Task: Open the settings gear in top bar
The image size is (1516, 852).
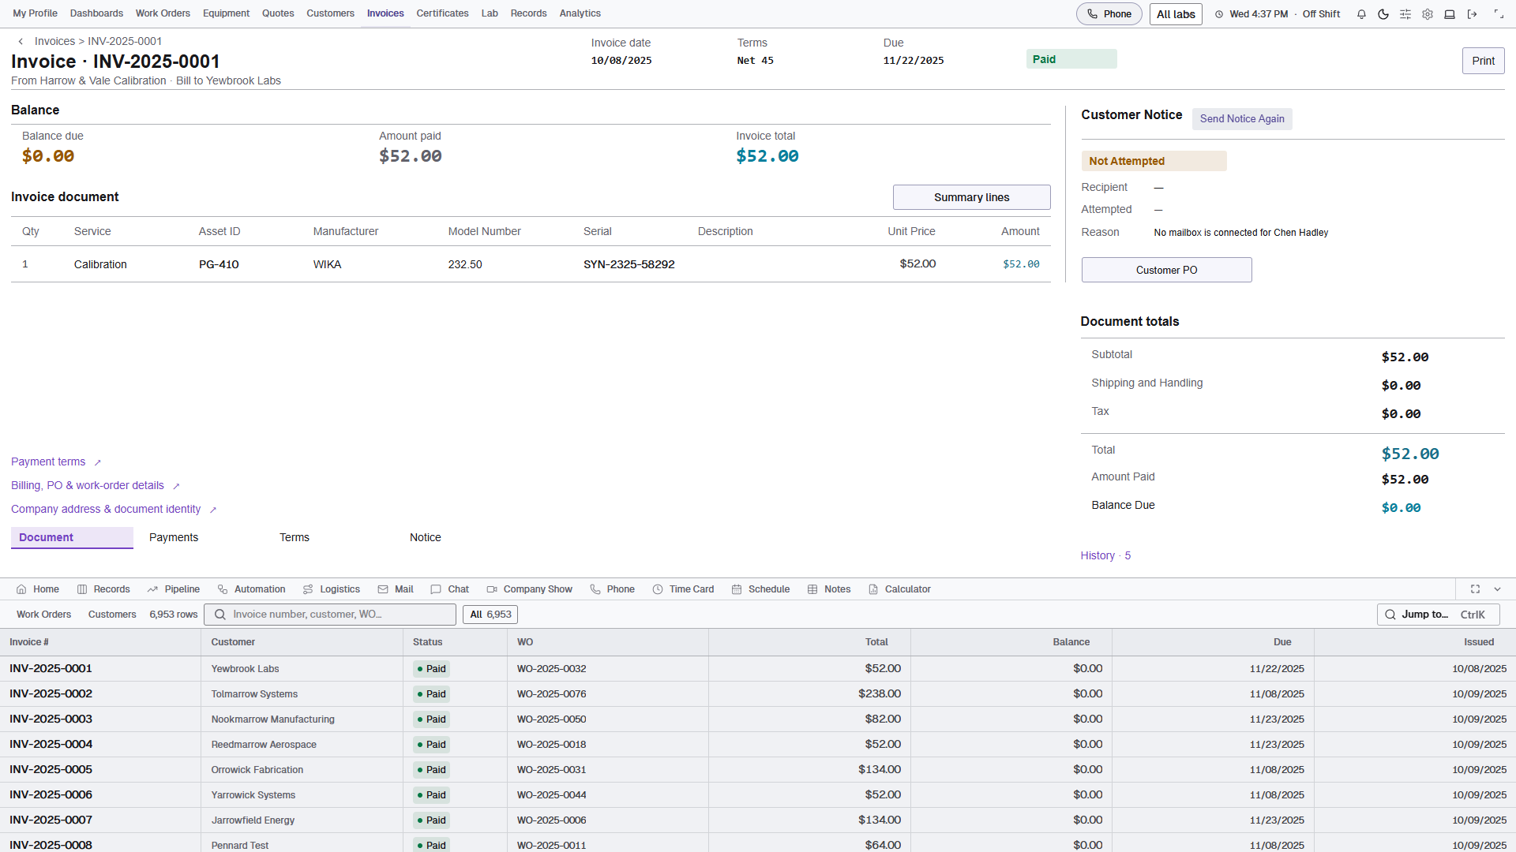Action: (x=1428, y=14)
